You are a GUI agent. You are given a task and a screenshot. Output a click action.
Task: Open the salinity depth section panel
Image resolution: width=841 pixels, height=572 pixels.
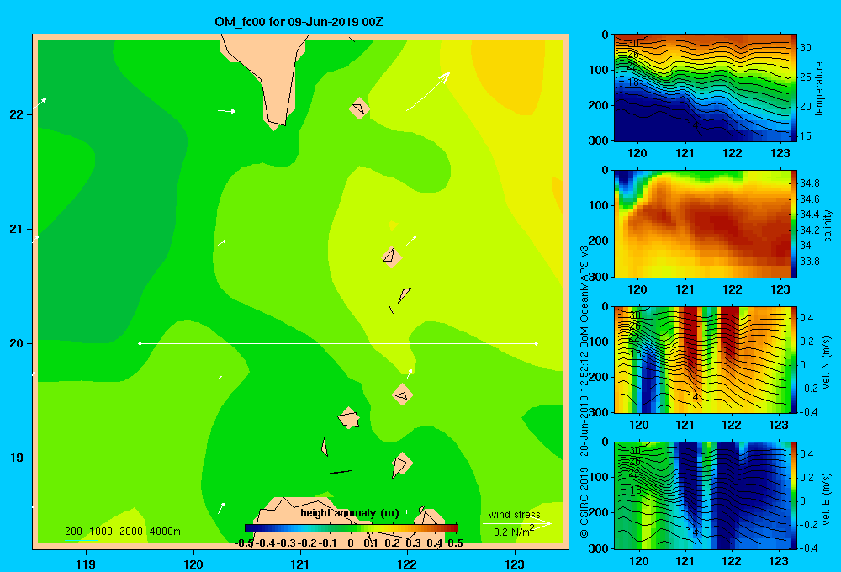pyautogui.click(x=702, y=224)
